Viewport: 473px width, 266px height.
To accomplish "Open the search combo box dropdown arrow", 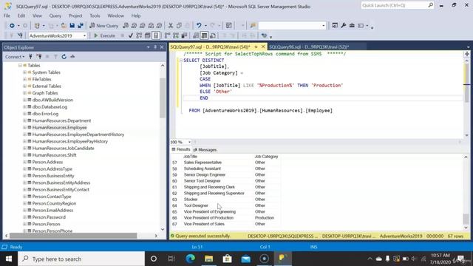I will tap(324, 26).
